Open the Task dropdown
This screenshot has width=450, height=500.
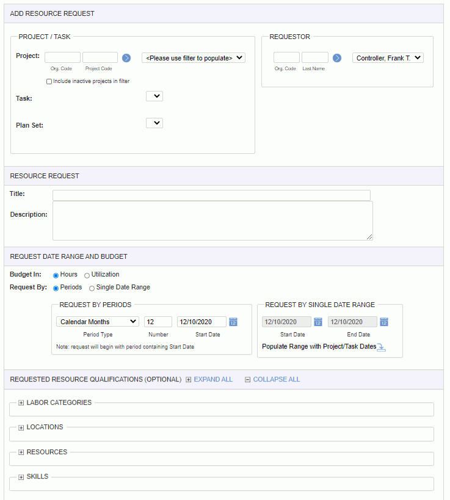click(154, 96)
